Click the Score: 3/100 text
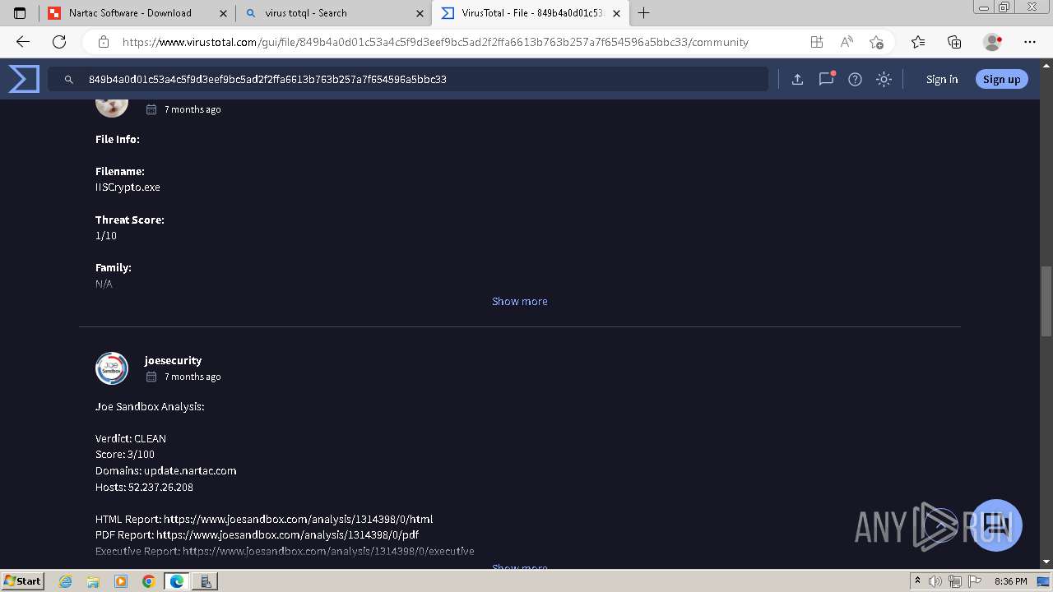The width and height of the screenshot is (1053, 592). 125,454
